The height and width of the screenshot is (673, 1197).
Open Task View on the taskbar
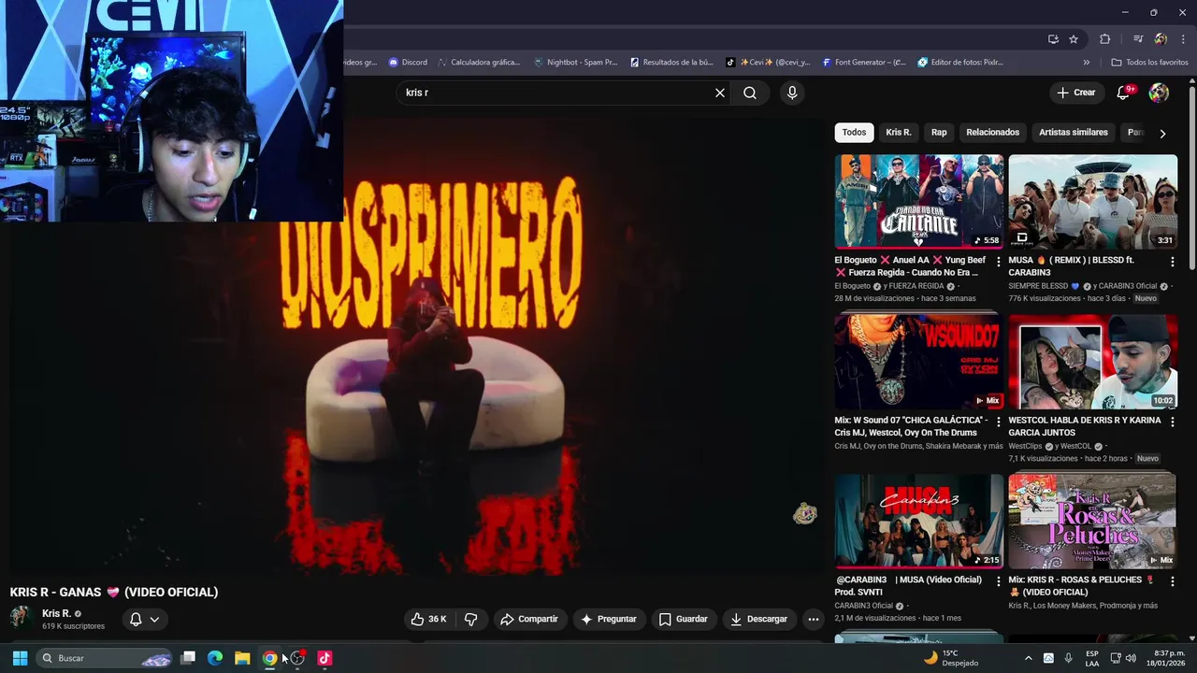point(188,658)
